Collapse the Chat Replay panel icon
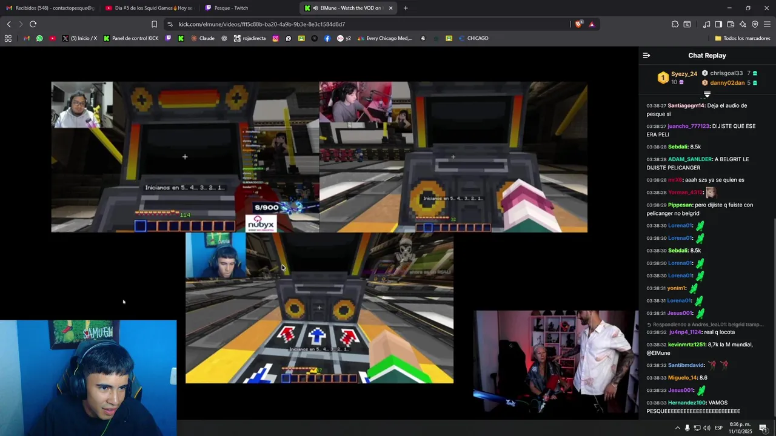 pyautogui.click(x=646, y=55)
